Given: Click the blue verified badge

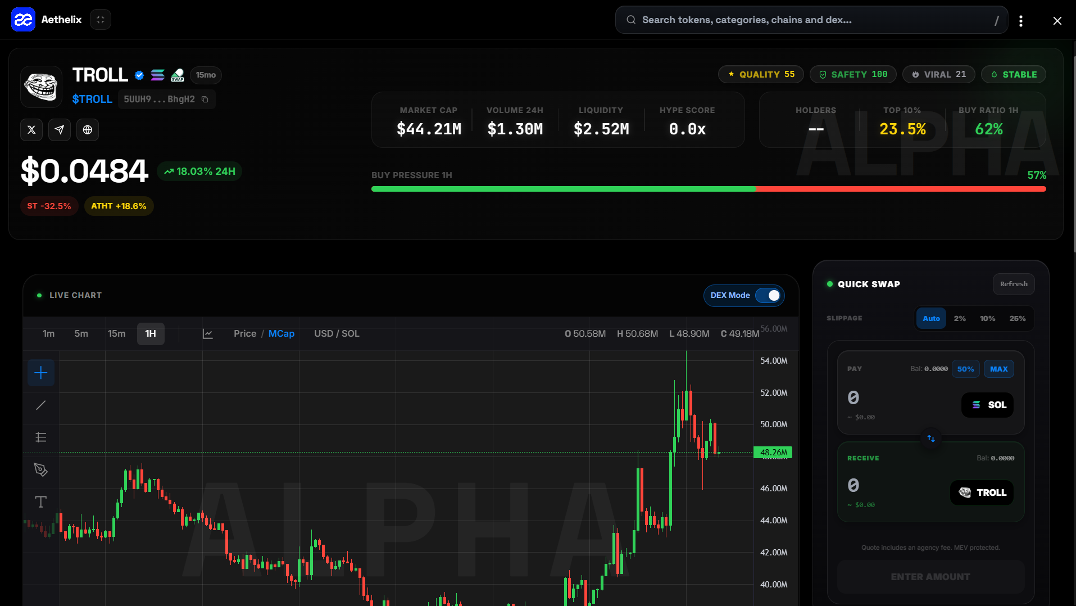Looking at the screenshot, I should pos(139,75).
